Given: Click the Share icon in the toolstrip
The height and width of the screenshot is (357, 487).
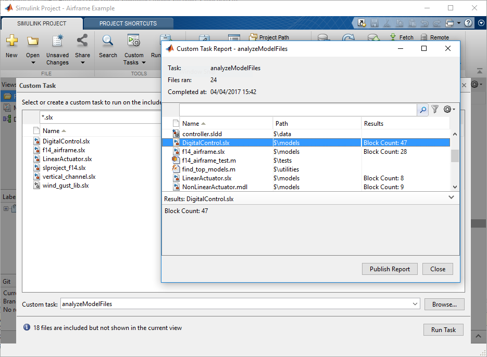Looking at the screenshot, I should (x=82, y=41).
